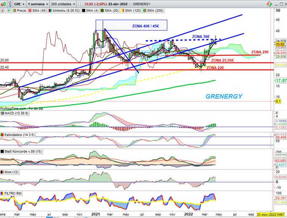Click the yellow '21-nov-2022 W47' date marker

point(271,214)
